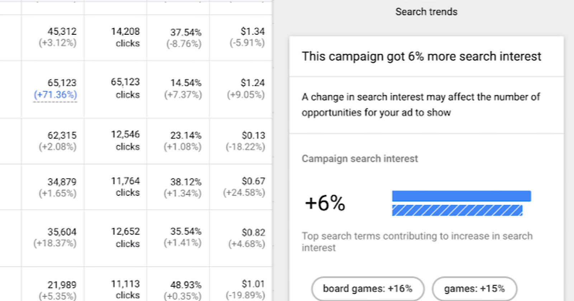Screen dimensions: 574x301
Task: Click the hatched comparison interest bar
Action: point(457,211)
